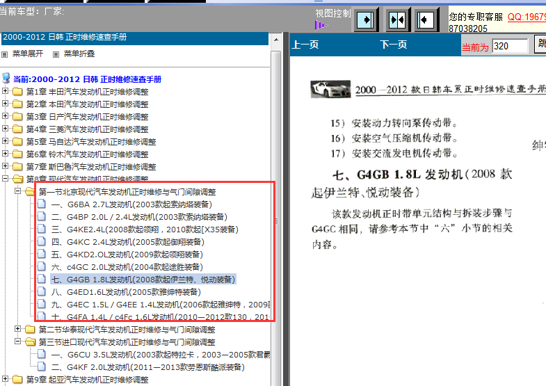
Task: Collapse the 第三节进口现代 tree node
Action: coord(17,341)
